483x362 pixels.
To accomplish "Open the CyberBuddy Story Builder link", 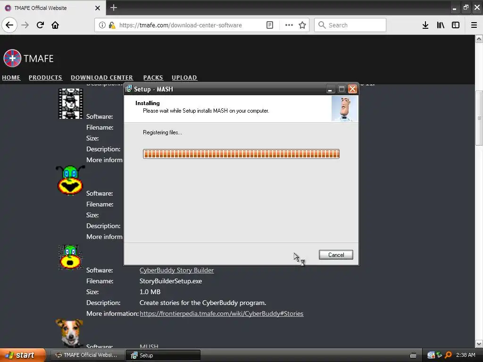I will point(176,270).
